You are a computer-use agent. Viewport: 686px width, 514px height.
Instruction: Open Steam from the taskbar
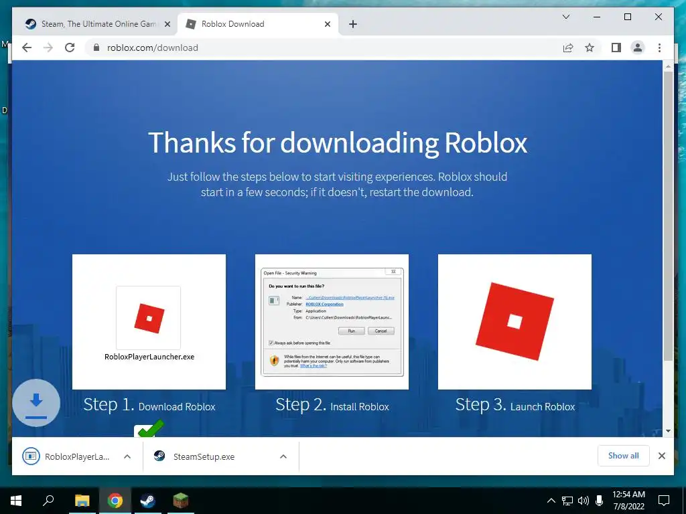tap(148, 501)
